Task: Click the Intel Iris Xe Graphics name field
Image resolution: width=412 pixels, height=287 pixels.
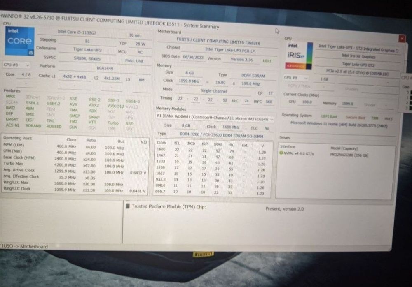Action: point(358,56)
